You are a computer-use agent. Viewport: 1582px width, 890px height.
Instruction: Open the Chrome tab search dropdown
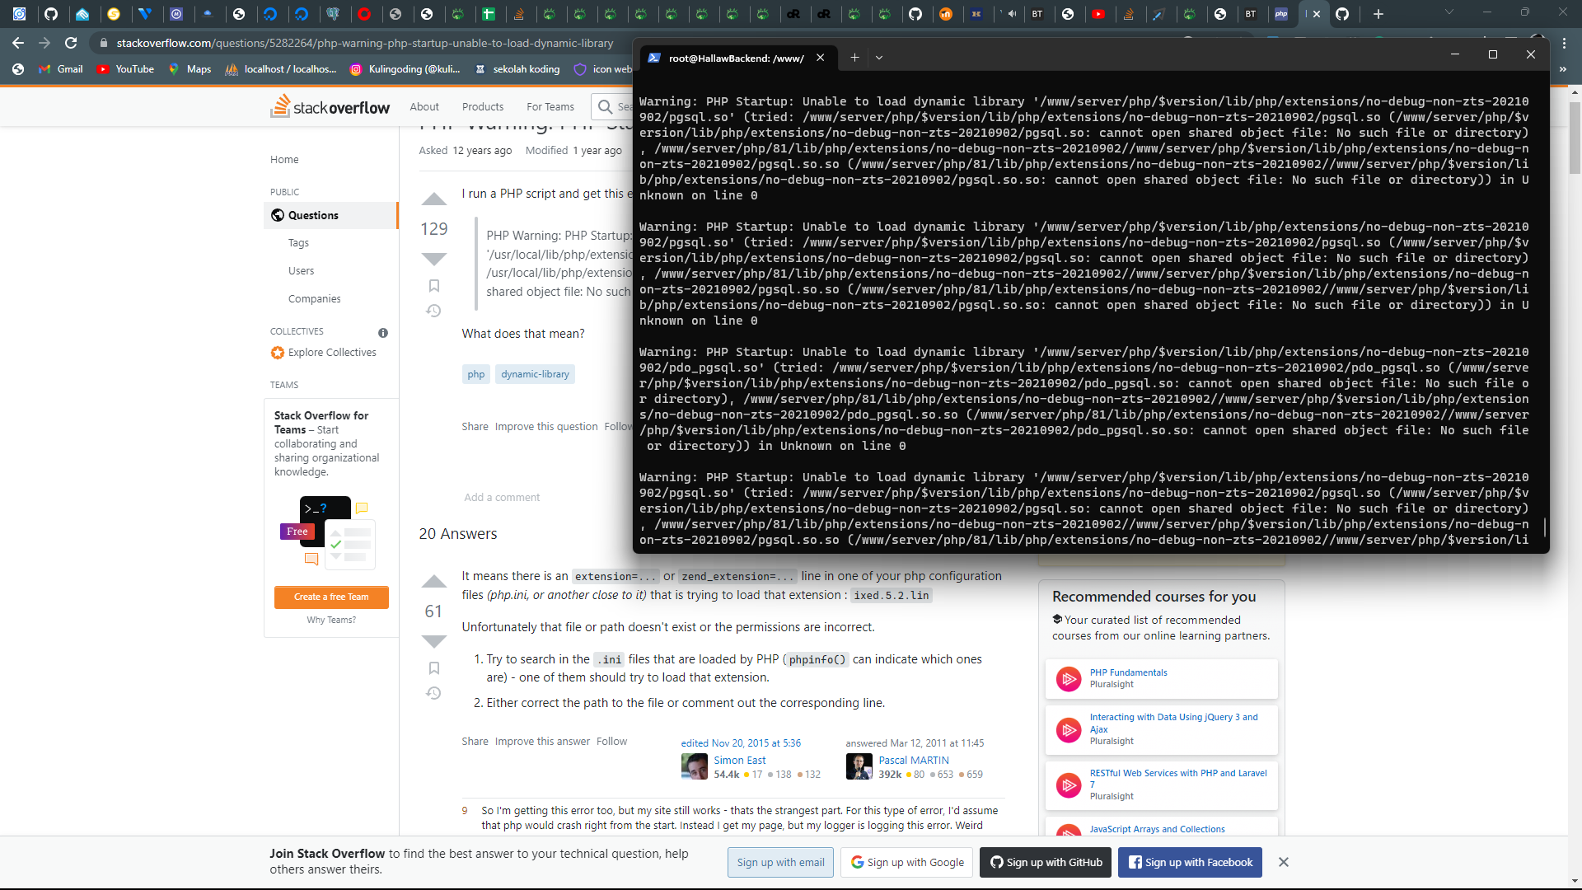coord(1449,13)
